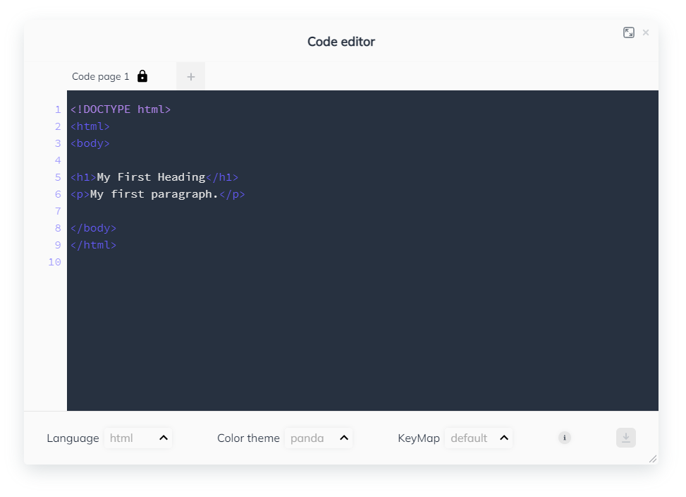Click the resize grip at bottom right corner
686x497 pixels.
653,459
